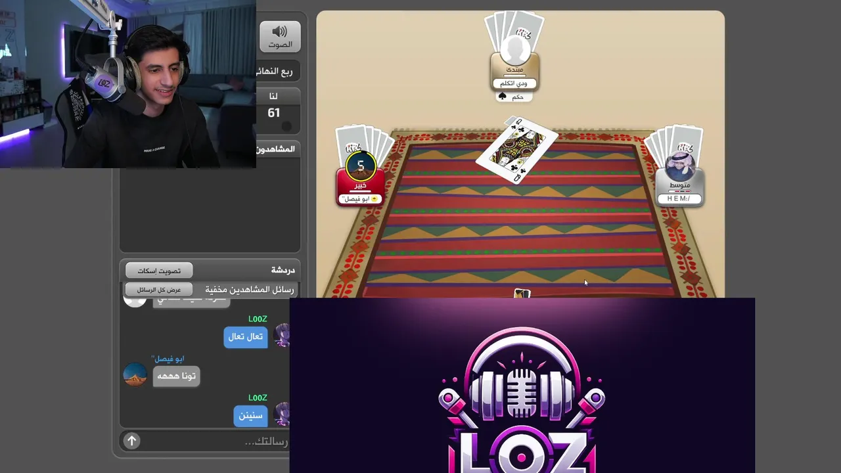The image size is (841, 473).
Task: Click the score value 61
Action: click(274, 113)
